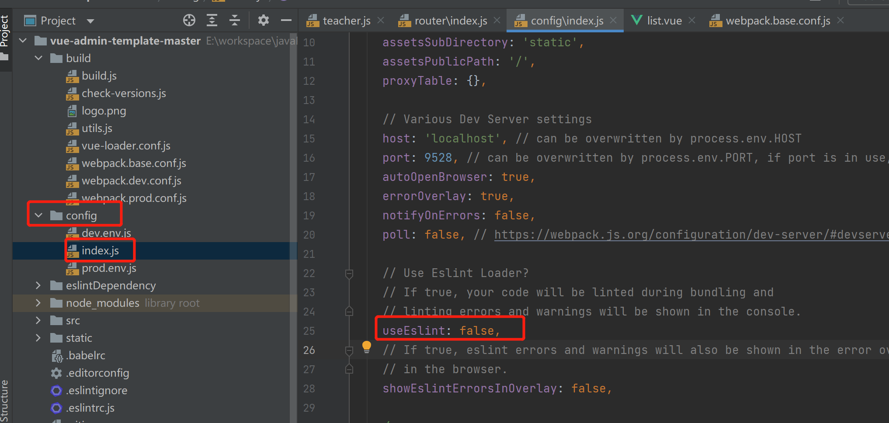
Task: Expand the eslintDependency folder
Action: [x=38, y=285]
